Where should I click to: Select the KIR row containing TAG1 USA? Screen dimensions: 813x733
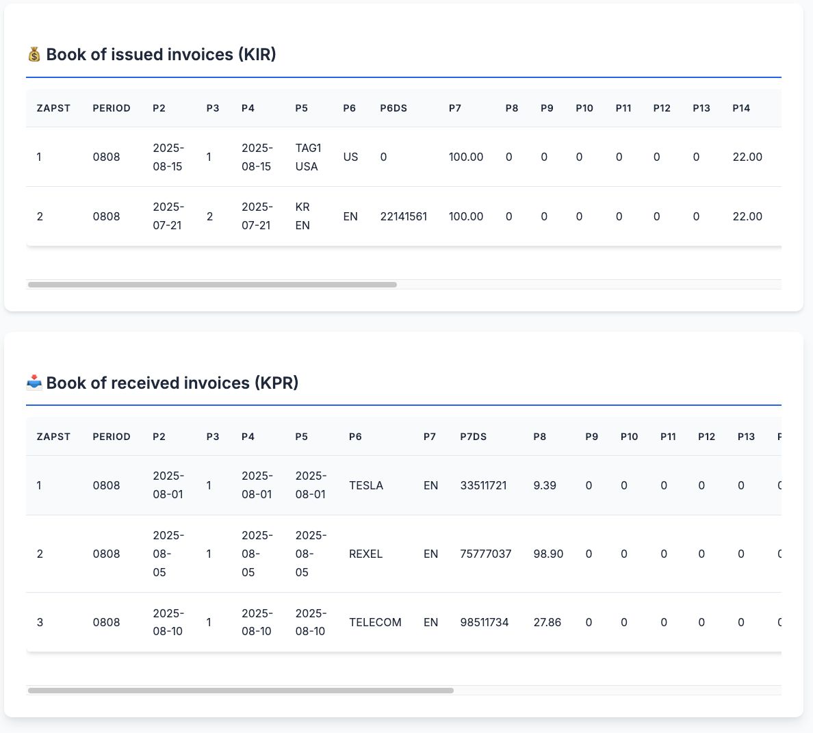(x=274, y=157)
